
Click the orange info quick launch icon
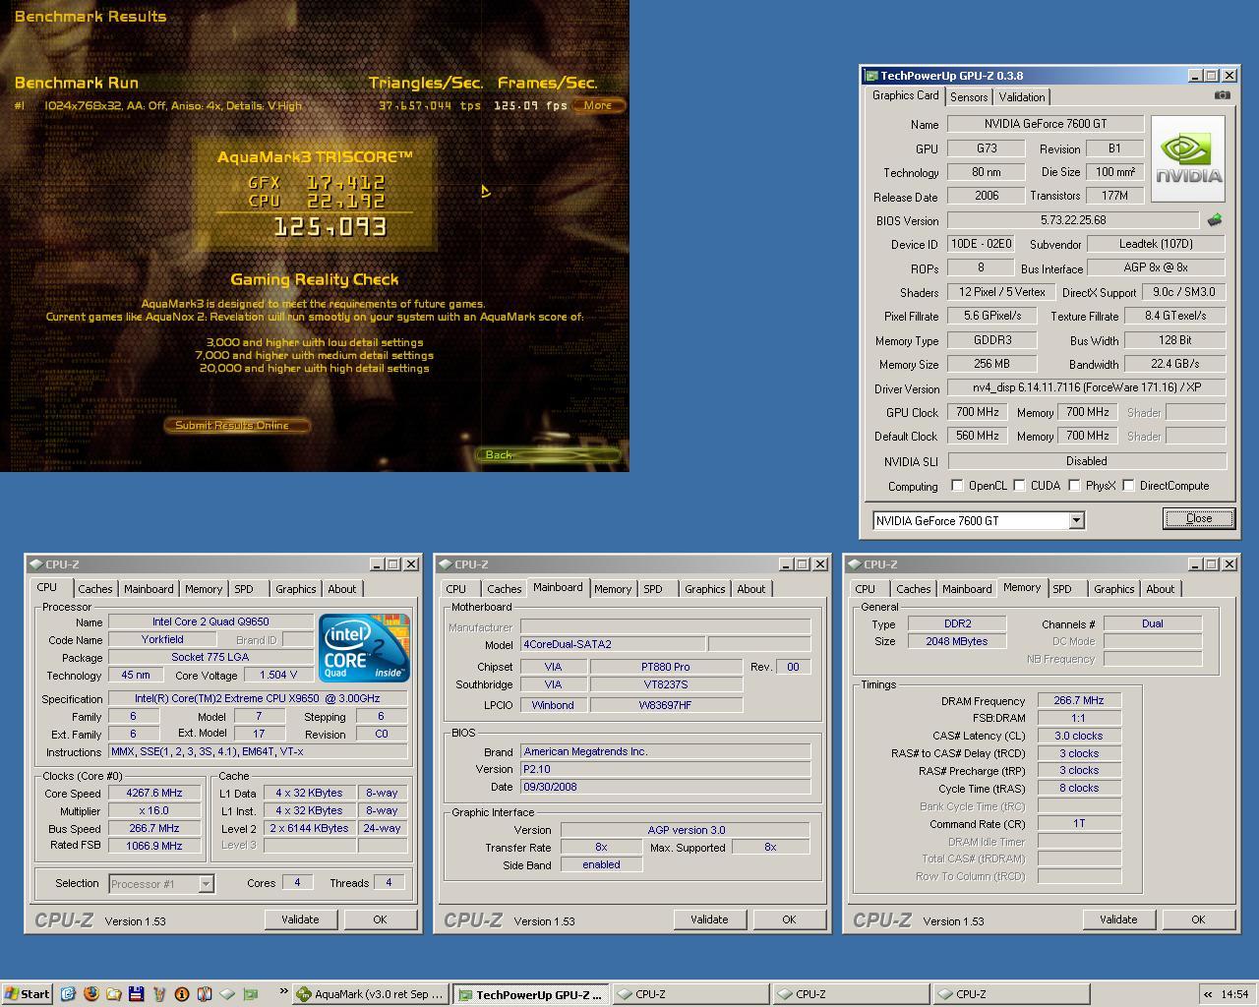point(181,994)
